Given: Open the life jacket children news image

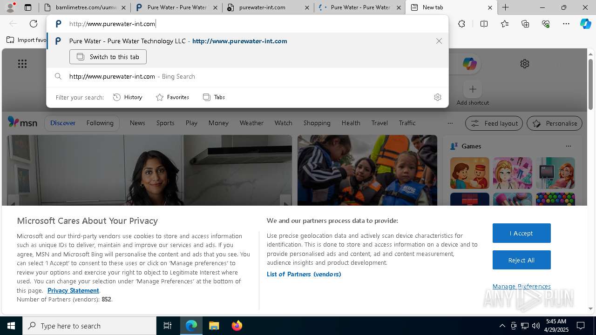Looking at the screenshot, I should (367, 170).
